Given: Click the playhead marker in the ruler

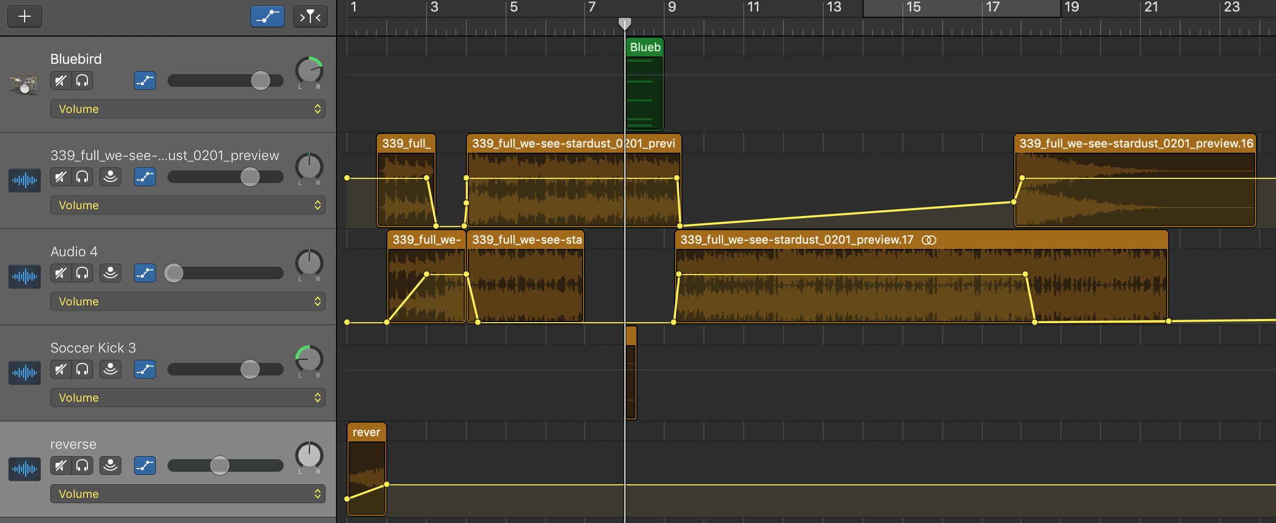Looking at the screenshot, I should [x=625, y=24].
